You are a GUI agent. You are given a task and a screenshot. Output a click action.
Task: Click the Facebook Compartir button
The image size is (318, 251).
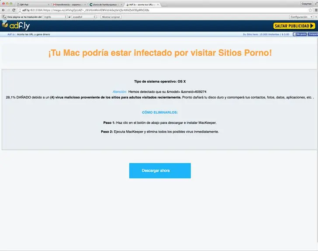pos(313,34)
